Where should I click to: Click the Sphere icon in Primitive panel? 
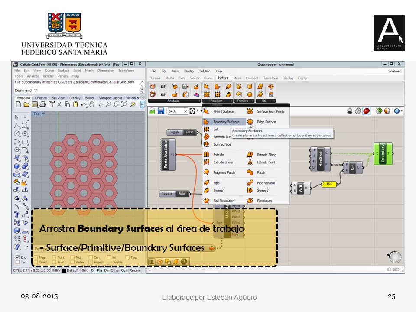pos(250,94)
